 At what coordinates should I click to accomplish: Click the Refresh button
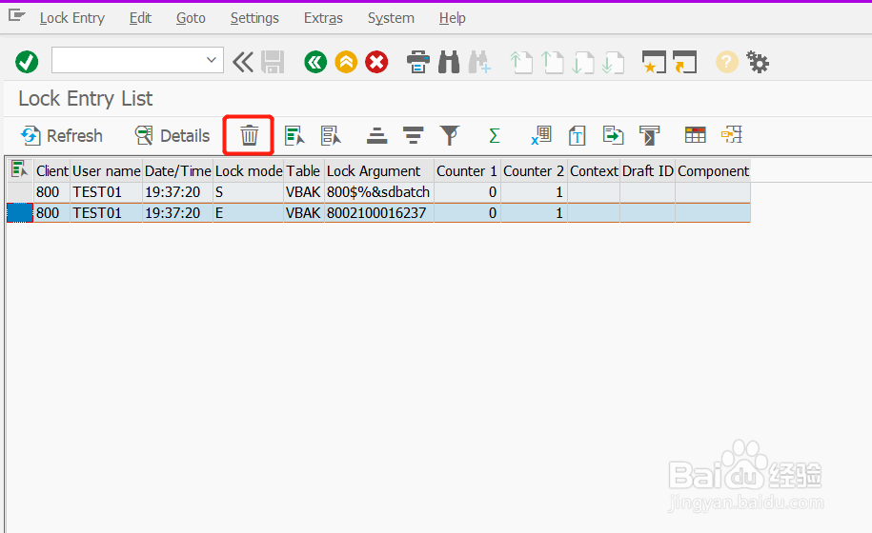click(x=61, y=135)
